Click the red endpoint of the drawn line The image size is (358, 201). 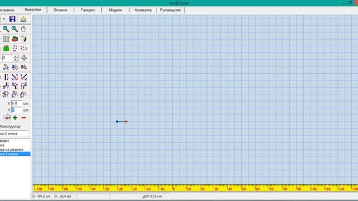[x=126, y=122]
